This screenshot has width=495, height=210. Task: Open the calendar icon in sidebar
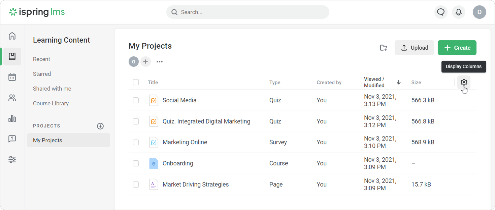(x=12, y=77)
